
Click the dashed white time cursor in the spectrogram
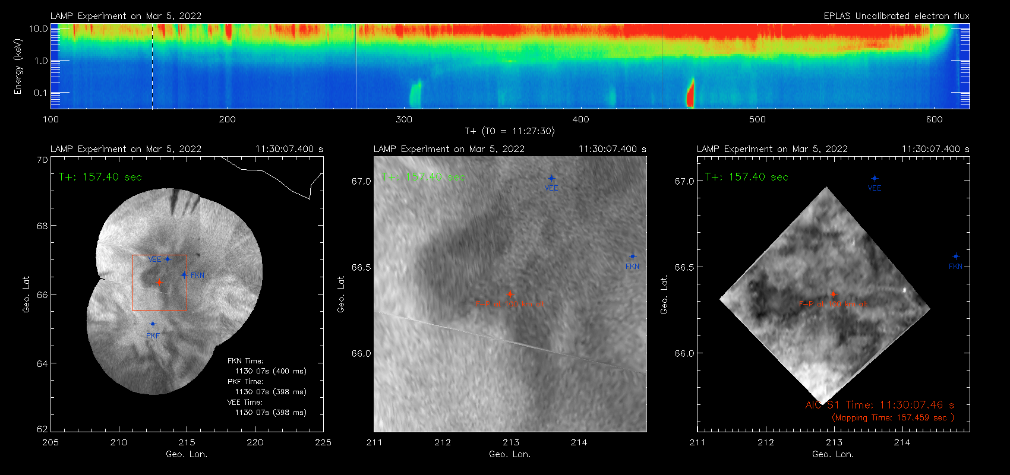click(152, 66)
